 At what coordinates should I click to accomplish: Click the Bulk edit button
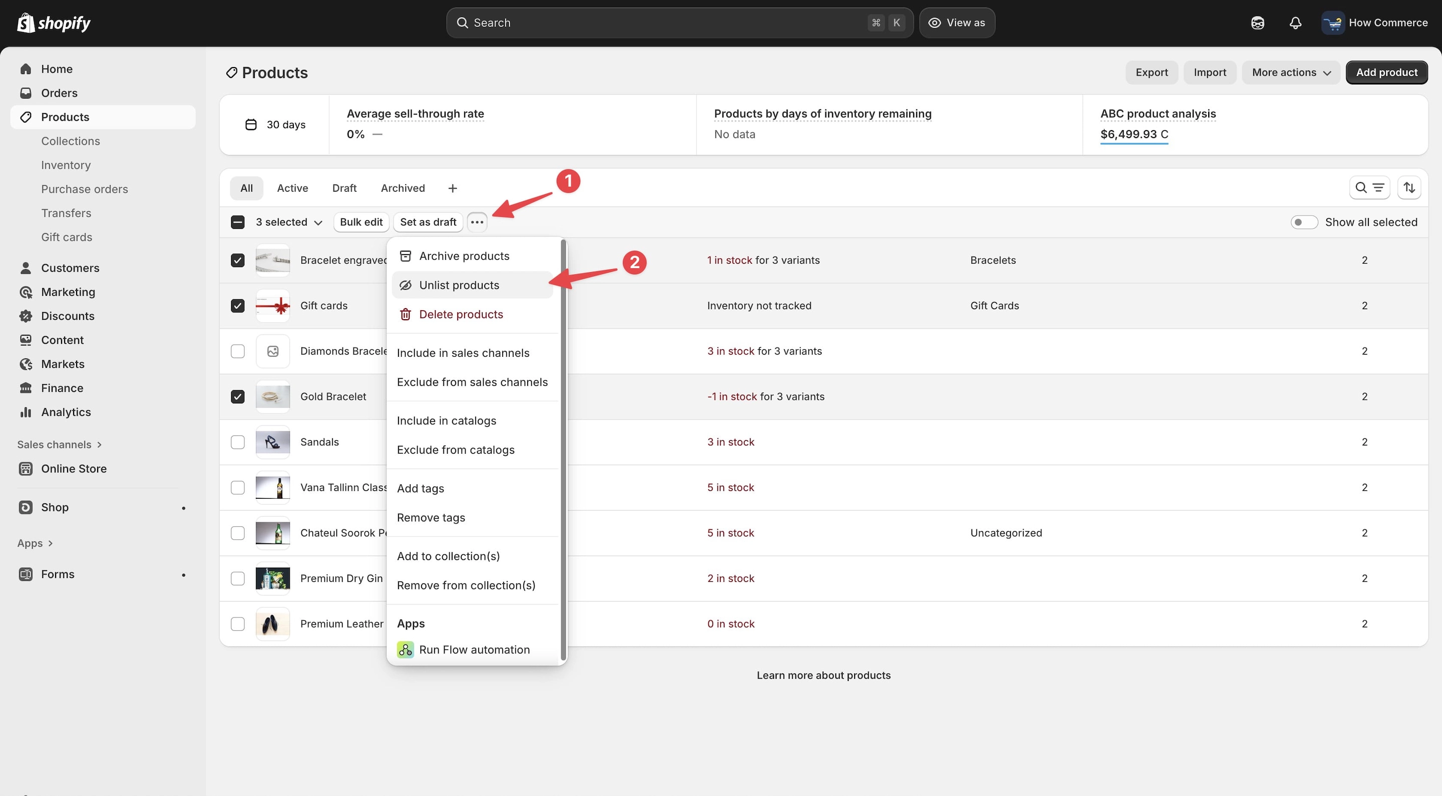pos(361,222)
